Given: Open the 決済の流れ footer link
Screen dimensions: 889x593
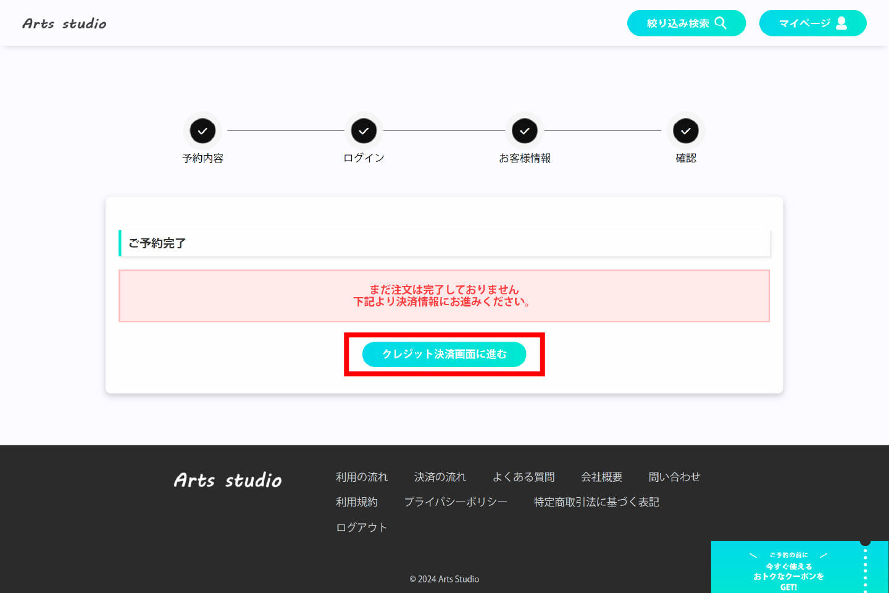Looking at the screenshot, I should (x=440, y=477).
